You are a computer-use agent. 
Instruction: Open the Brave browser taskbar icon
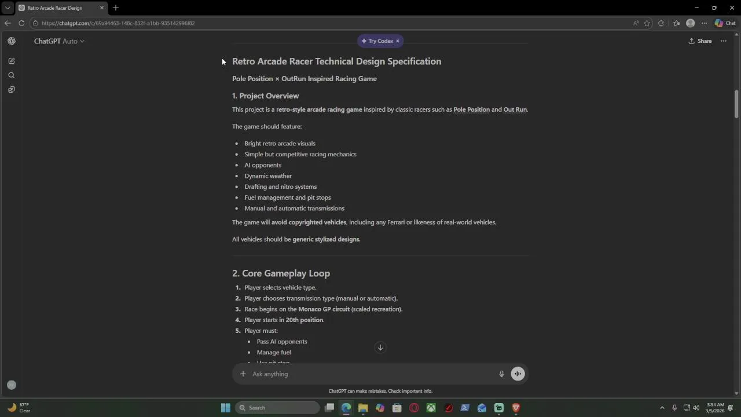[516, 408]
